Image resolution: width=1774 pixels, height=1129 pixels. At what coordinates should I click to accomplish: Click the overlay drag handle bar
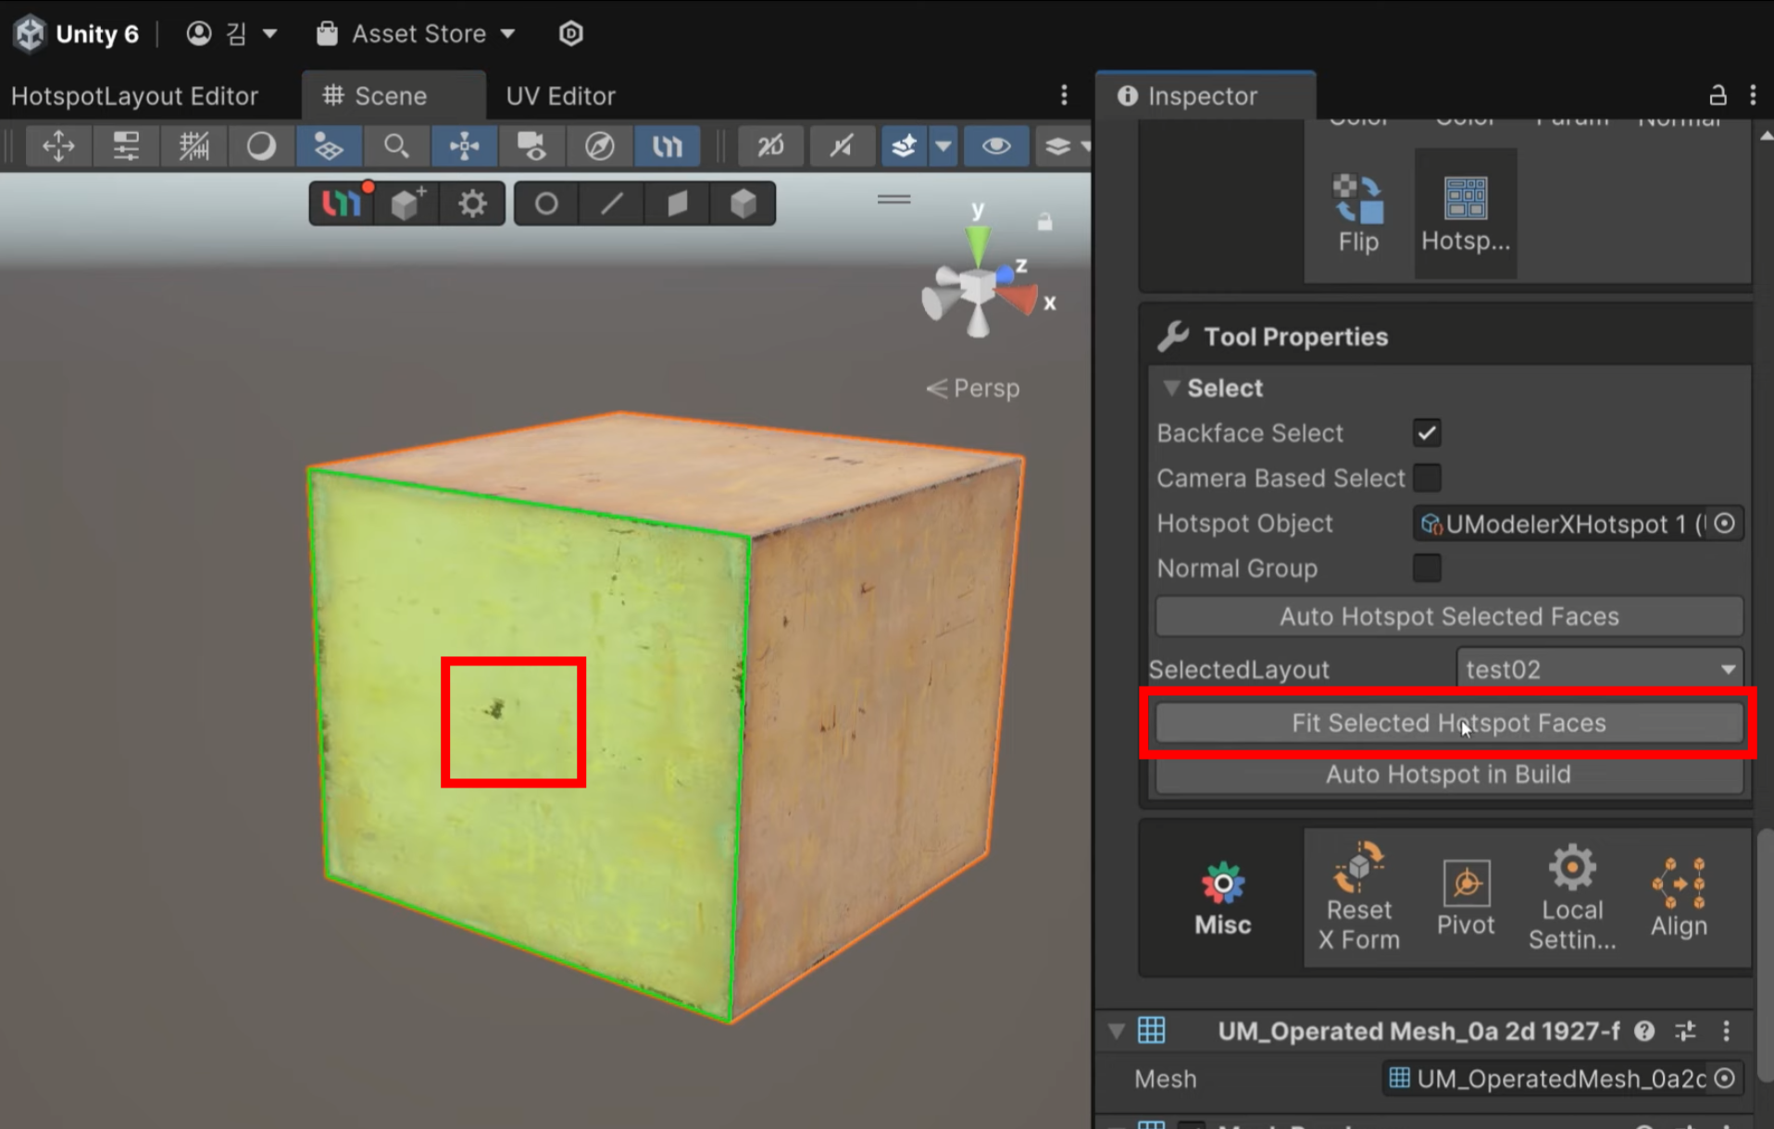894,199
